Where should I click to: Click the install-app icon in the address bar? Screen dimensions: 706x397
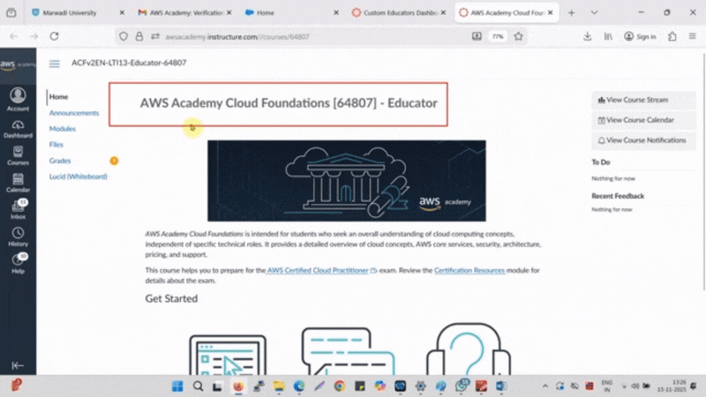coord(477,36)
